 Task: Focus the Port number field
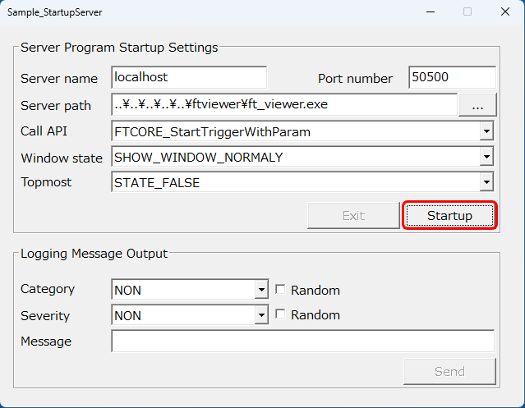pos(451,78)
